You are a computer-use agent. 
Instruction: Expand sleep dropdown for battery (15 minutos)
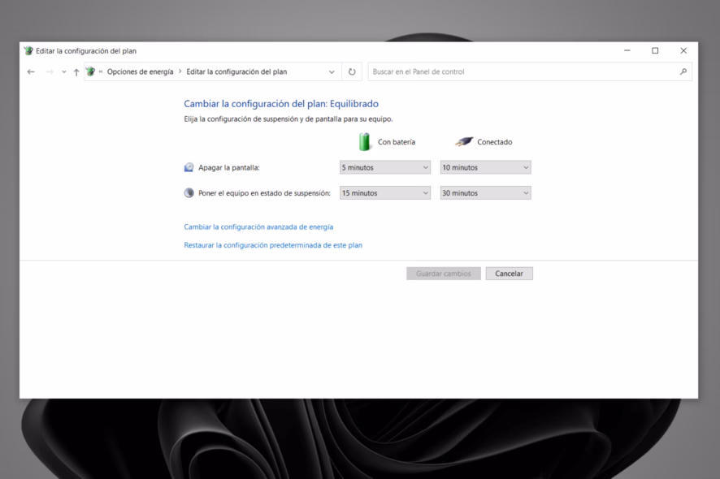coord(384,193)
